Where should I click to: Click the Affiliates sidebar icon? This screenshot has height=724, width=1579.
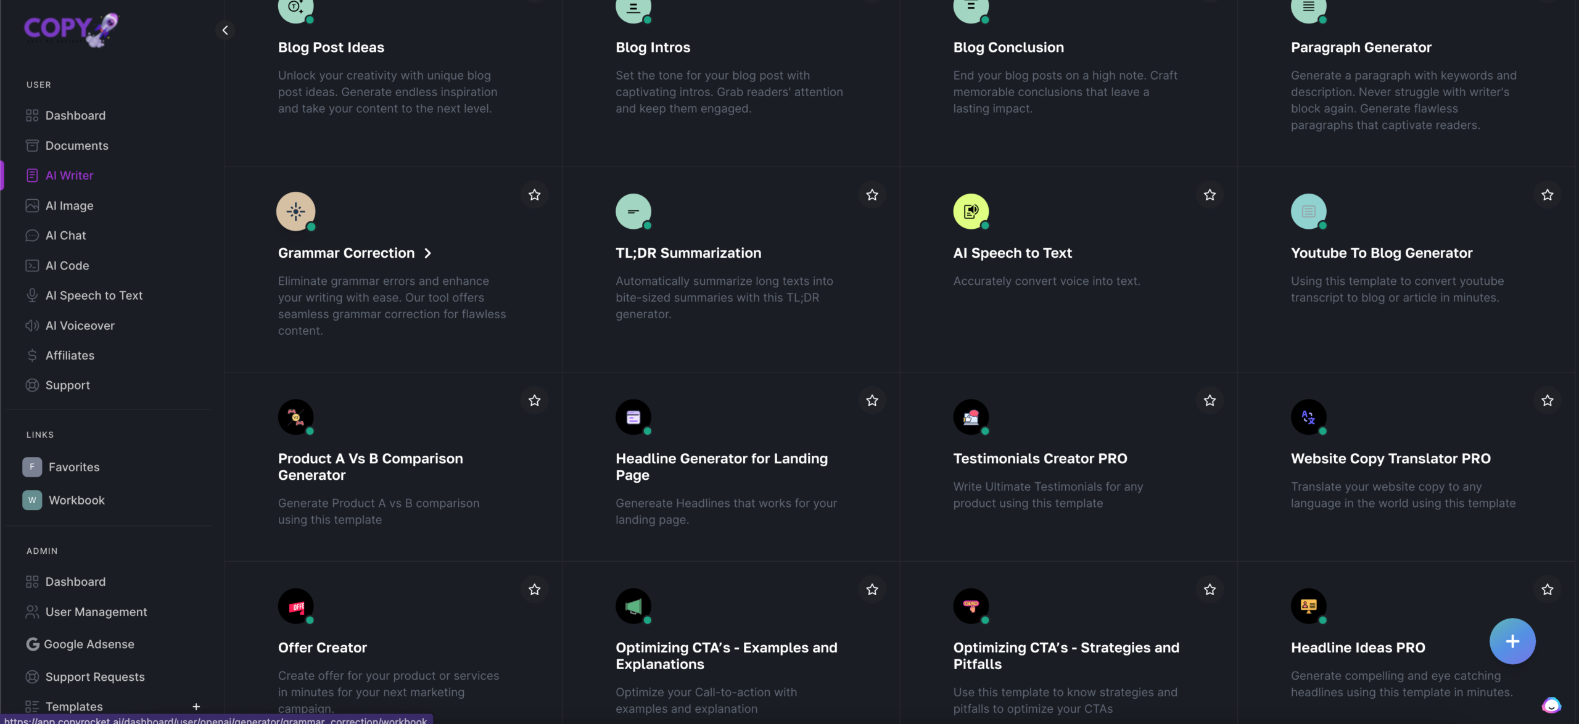(32, 355)
